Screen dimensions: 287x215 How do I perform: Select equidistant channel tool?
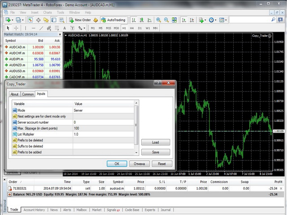pyautogui.click(x=49, y=28)
